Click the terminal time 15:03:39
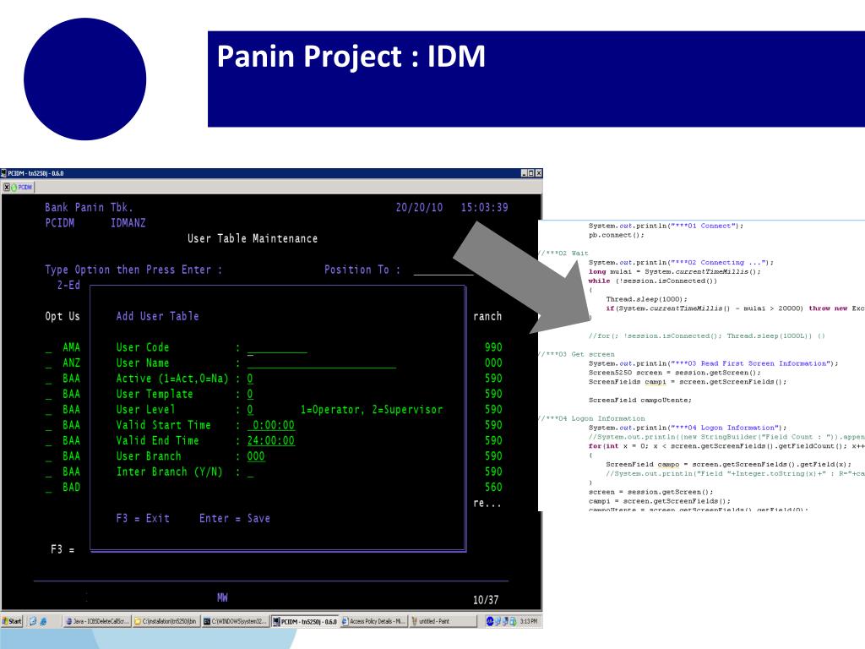 [x=484, y=208]
